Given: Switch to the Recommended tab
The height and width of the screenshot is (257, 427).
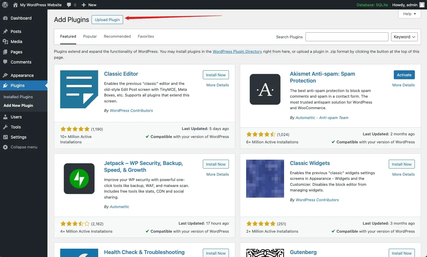Looking at the screenshot, I should tap(117, 37).
